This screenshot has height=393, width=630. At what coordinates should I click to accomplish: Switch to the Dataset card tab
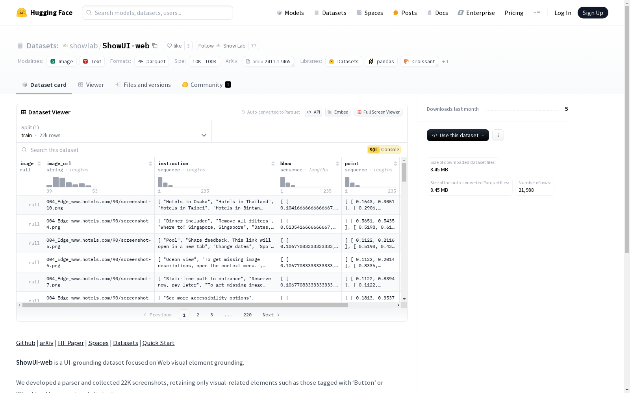44,85
